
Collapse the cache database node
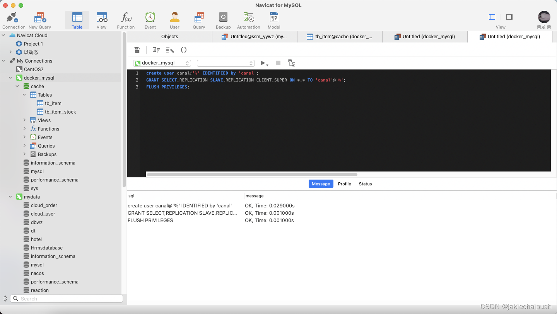[17, 86]
